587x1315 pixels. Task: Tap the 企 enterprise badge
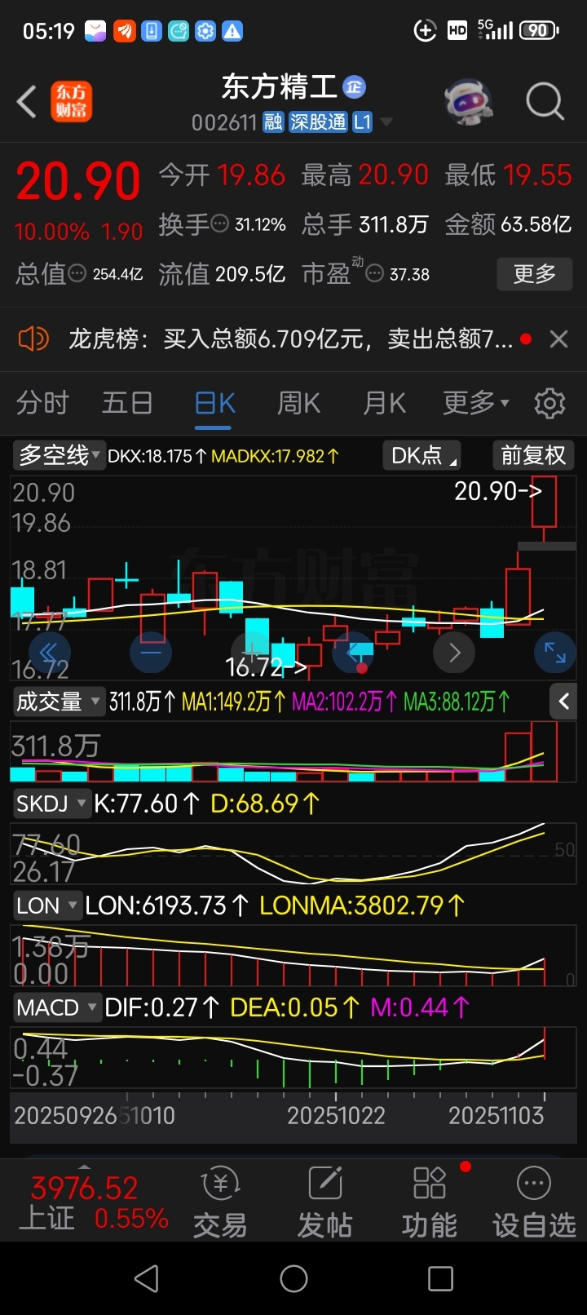coord(354,86)
